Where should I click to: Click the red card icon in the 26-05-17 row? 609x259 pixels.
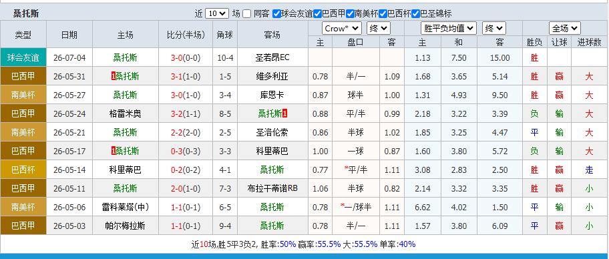pyautogui.click(x=114, y=151)
